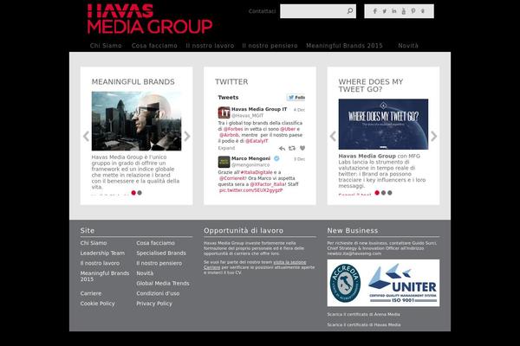Image resolution: width=520 pixels, height=346 pixels.
Task: Open the pic.twitter.com link
Action: (251, 190)
